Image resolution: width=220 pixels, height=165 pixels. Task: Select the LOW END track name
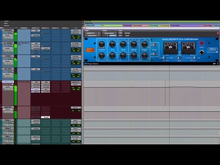[x=8, y=30]
